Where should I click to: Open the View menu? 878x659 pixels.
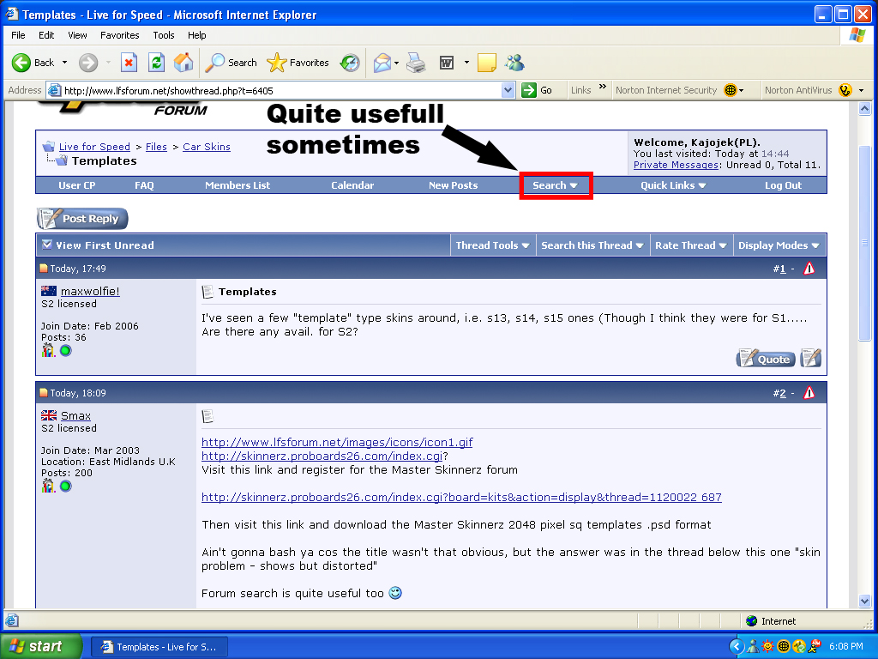click(x=77, y=35)
